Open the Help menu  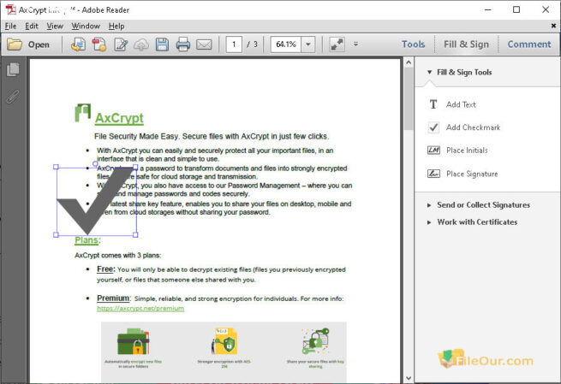point(116,26)
